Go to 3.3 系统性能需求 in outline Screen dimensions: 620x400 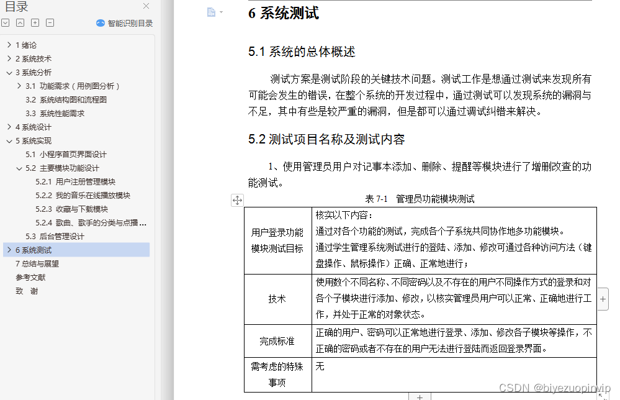55,114
